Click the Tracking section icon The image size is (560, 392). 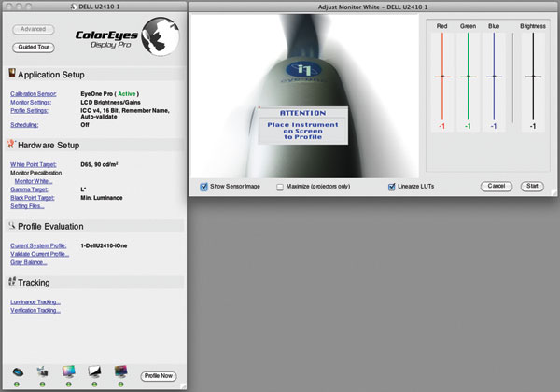click(x=12, y=281)
